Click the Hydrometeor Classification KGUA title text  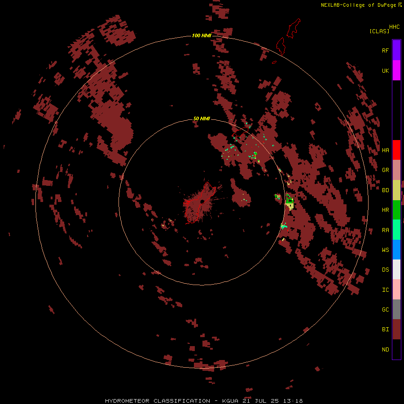pos(203,401)
